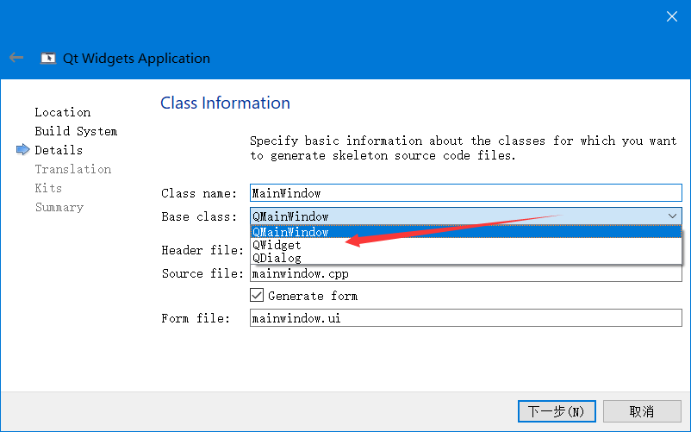691x432 pixels.
Task: Select the Details step in sidebar
Action: click(59, 150)
